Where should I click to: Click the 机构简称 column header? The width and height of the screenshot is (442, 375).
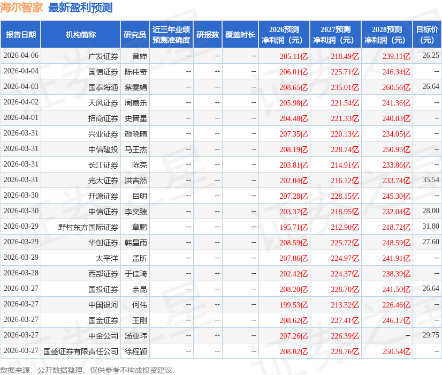81,34
